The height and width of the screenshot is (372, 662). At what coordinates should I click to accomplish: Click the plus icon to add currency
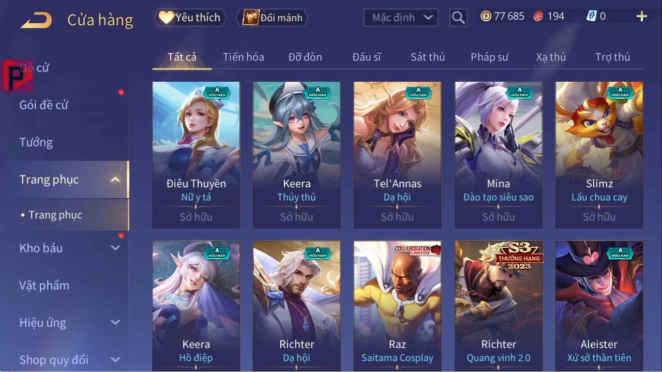click(x=642, y=17)
